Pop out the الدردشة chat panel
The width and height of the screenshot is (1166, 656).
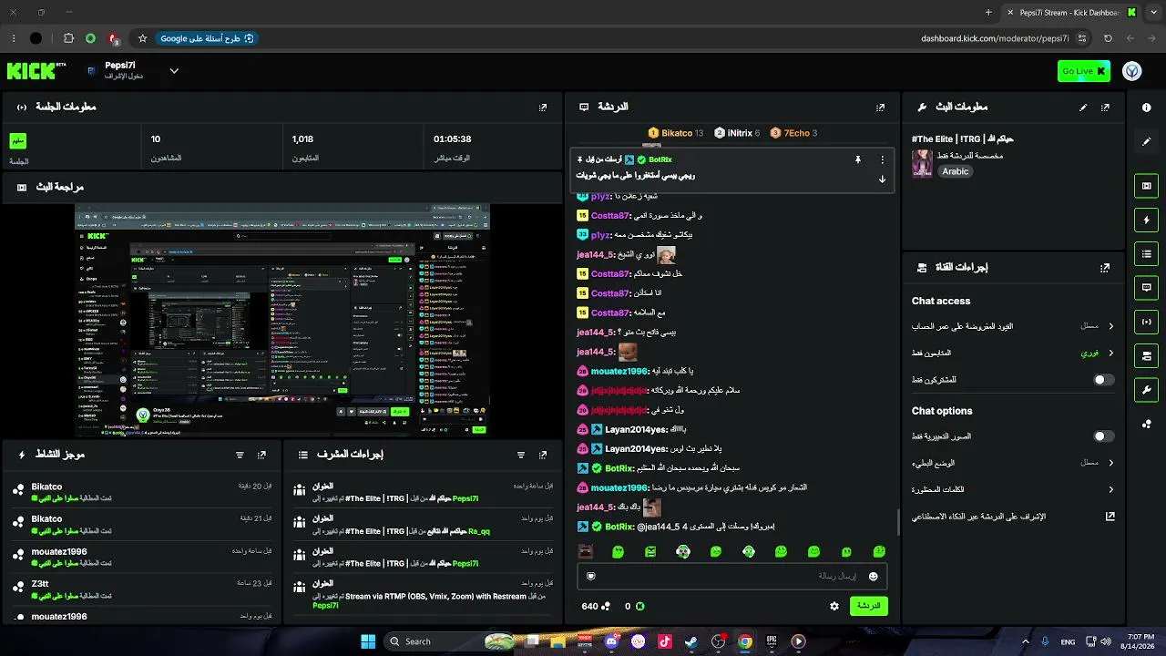click(880, 108)
